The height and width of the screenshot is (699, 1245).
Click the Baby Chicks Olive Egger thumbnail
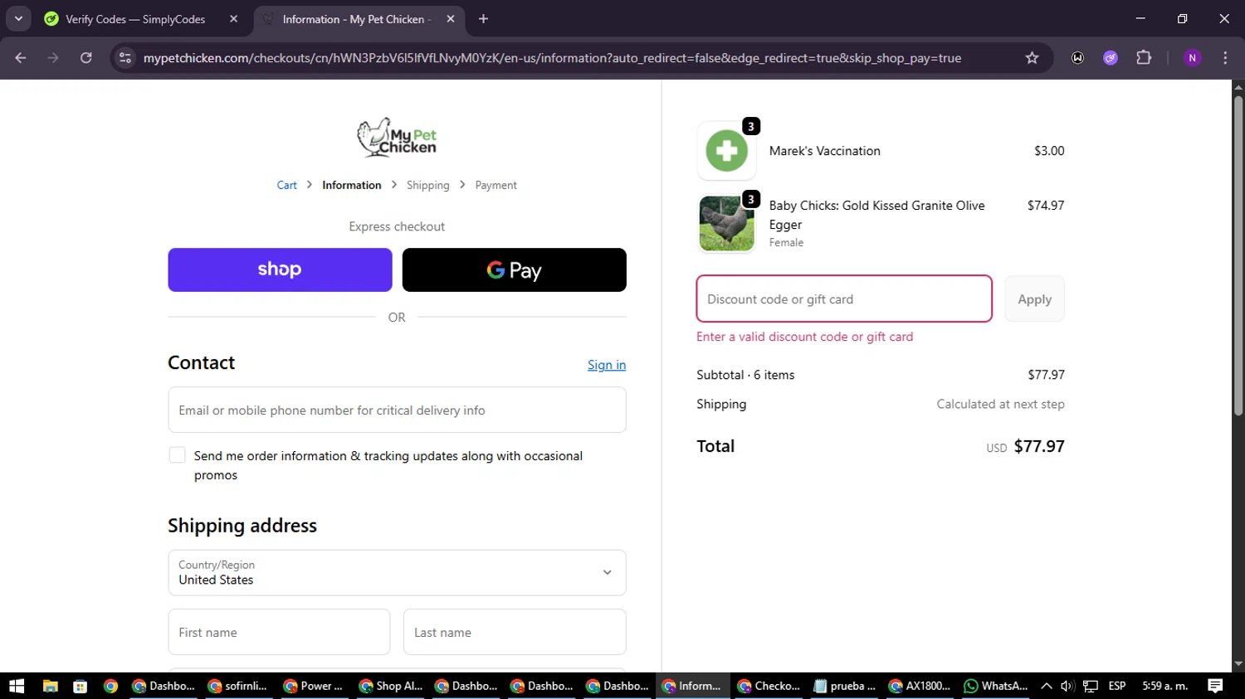(x=726, y=224)
